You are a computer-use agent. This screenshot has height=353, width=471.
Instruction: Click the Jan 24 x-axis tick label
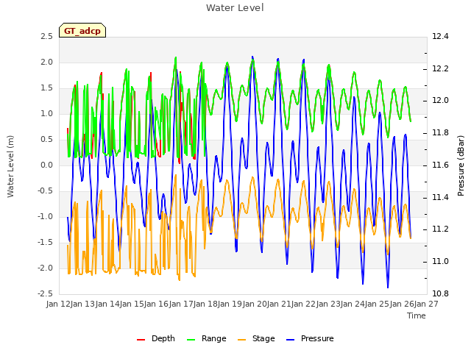pos(353,304)
